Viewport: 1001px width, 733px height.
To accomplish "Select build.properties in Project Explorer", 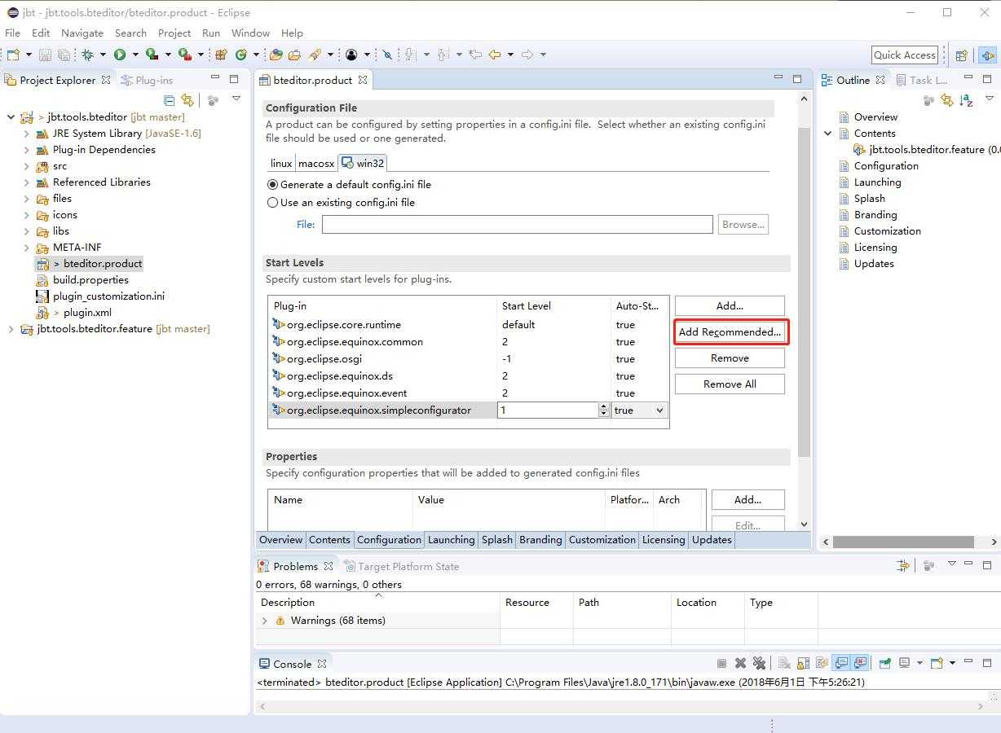I will 82,280.
